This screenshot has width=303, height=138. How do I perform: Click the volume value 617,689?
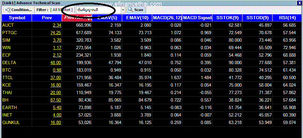coord(84,33)
